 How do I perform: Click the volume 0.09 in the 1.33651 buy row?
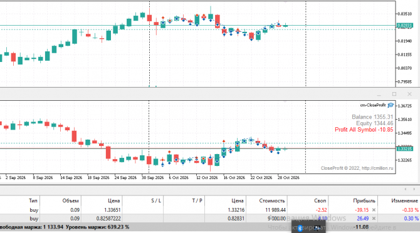75,210
